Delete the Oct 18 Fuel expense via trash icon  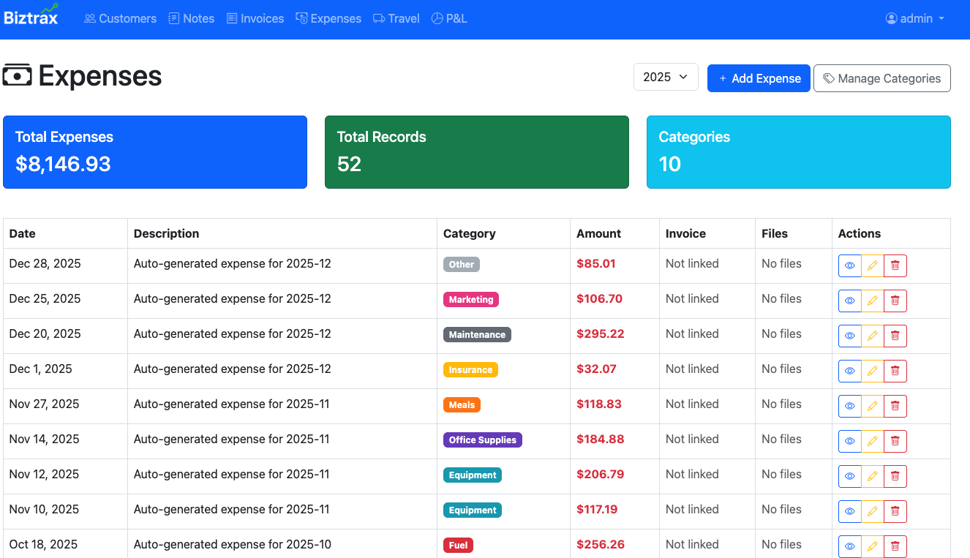tap(895, 546)
